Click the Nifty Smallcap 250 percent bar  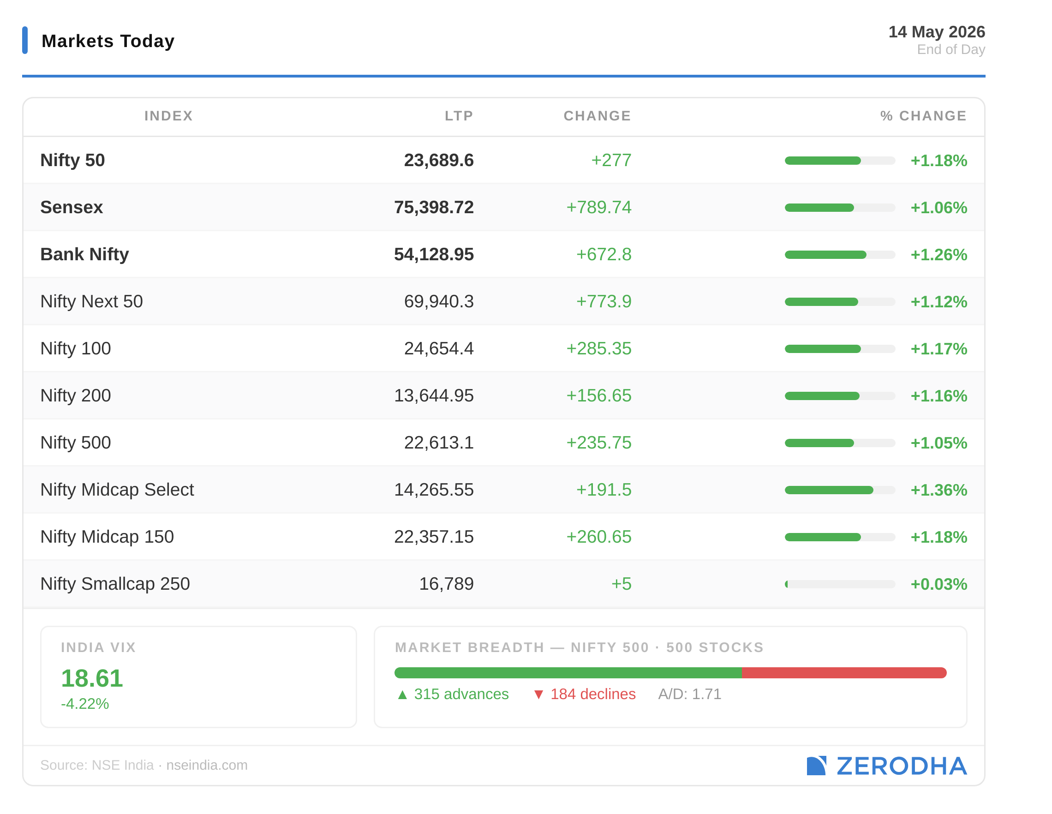840,584
